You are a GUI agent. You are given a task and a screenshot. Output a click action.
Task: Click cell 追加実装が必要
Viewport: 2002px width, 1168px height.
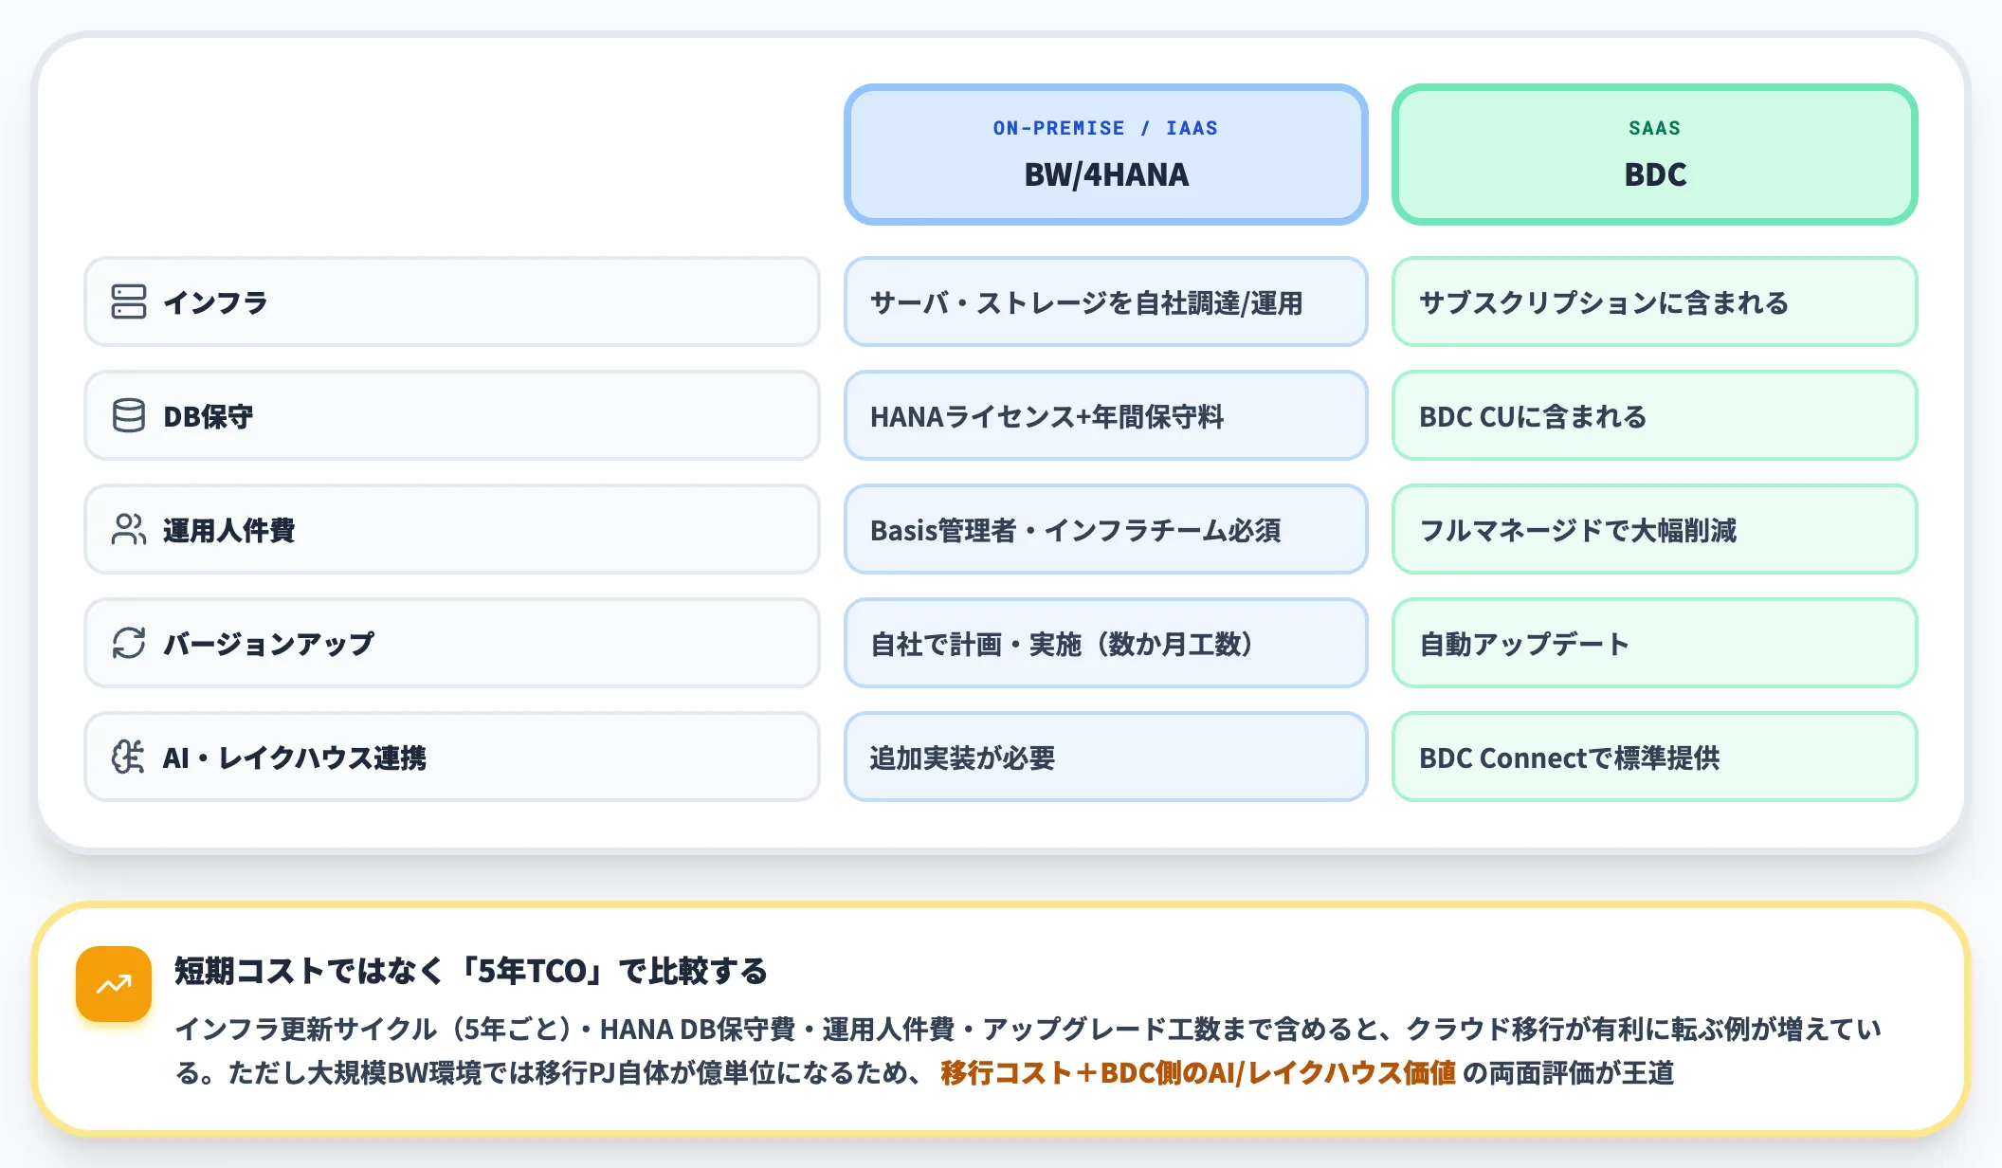1105,757
